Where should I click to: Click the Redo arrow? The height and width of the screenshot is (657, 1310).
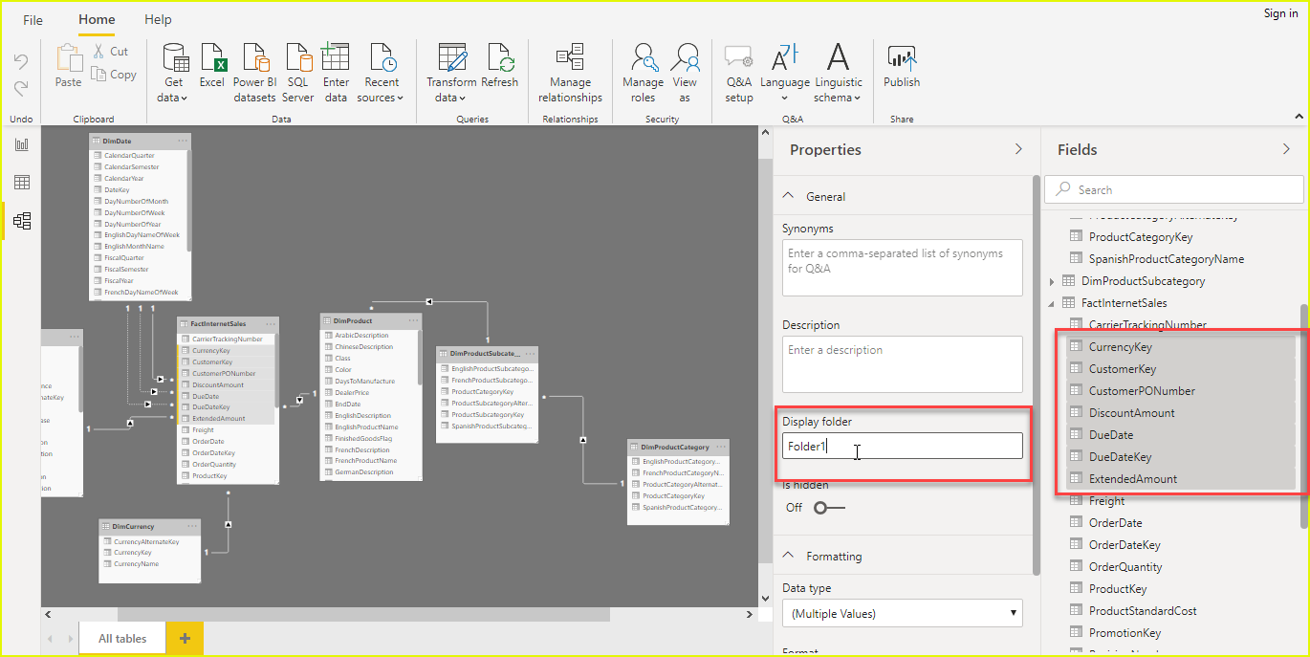click(x=21, y=88)
